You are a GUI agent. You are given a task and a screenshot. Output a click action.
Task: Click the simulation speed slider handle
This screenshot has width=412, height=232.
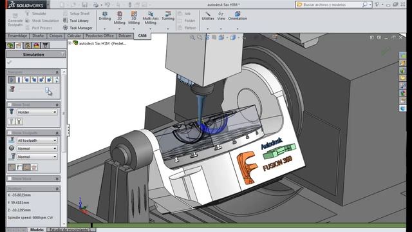pyautogui.click(x=47, y=90)
